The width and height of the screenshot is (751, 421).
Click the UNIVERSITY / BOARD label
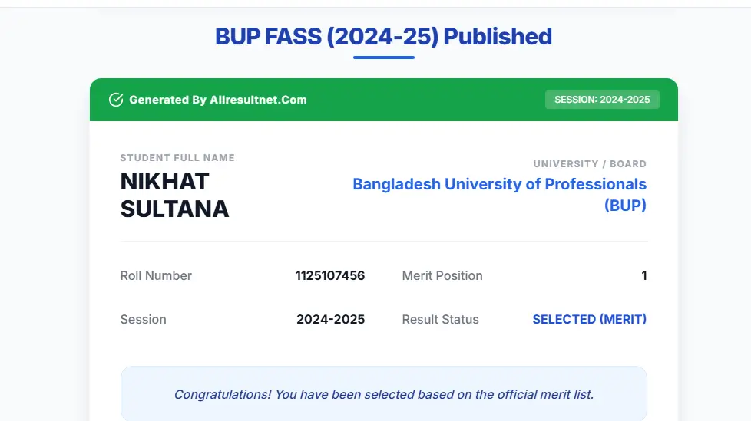pos(590,164)
